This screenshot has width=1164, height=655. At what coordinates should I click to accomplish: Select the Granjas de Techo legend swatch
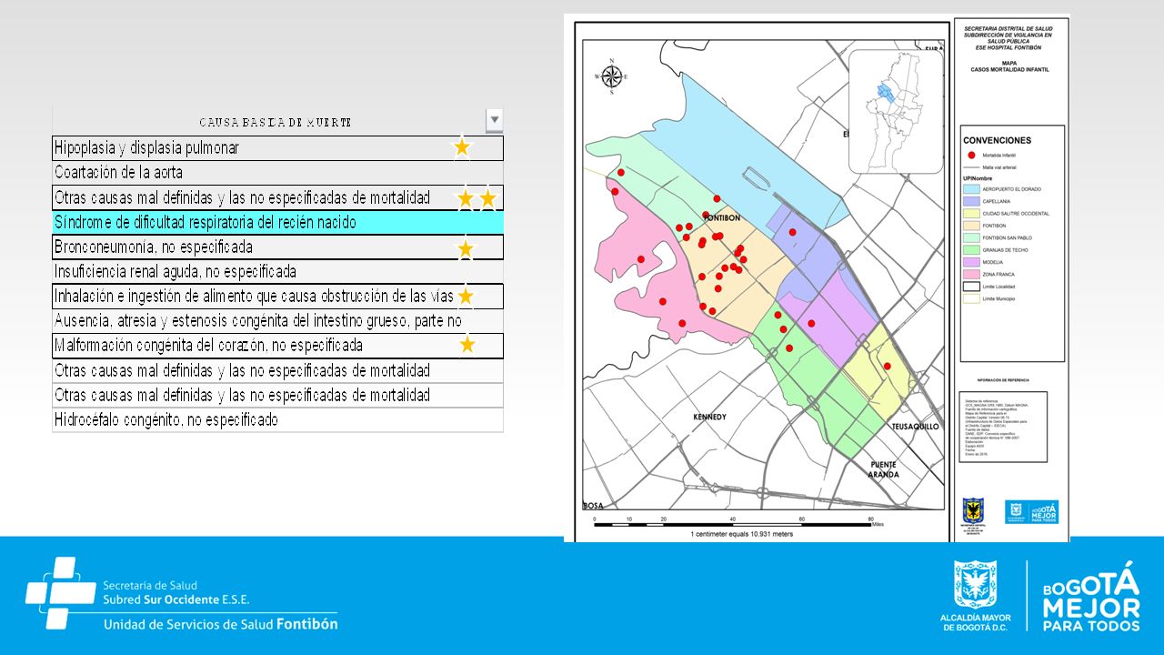971,249
